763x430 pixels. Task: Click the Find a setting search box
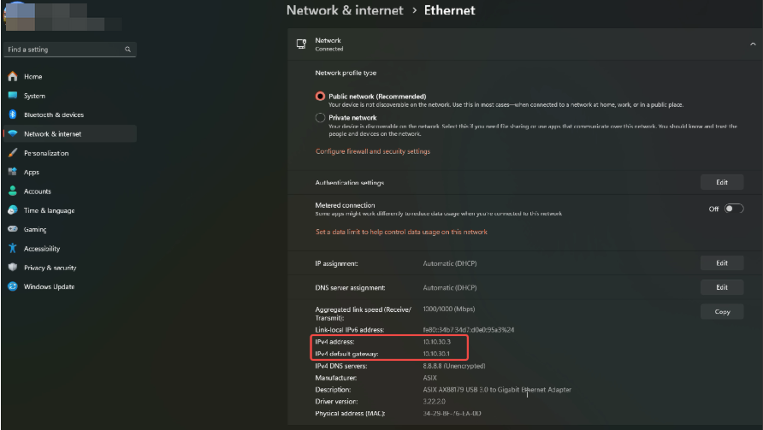pos(64,50)
